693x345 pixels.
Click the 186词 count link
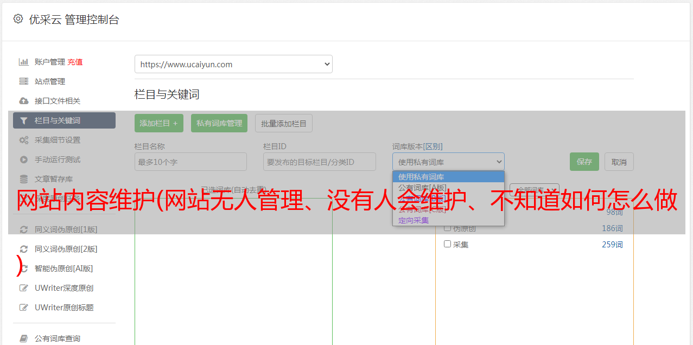pyautogui.click(x=612, y=228)
